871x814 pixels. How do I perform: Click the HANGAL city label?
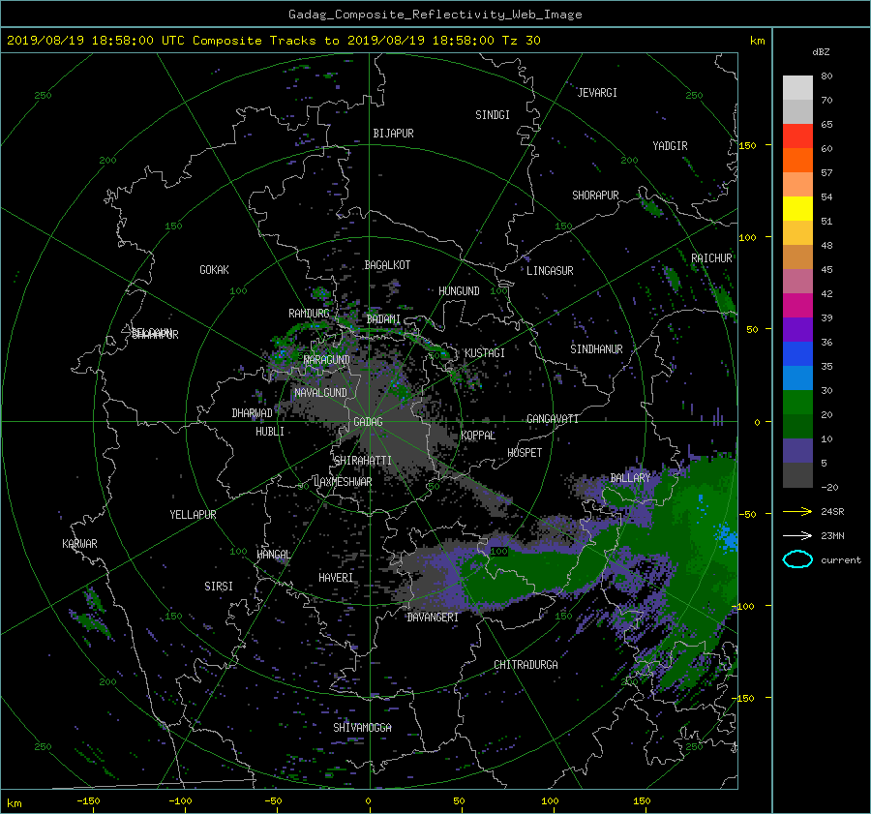pyautogui.click(x=274, y=555)
